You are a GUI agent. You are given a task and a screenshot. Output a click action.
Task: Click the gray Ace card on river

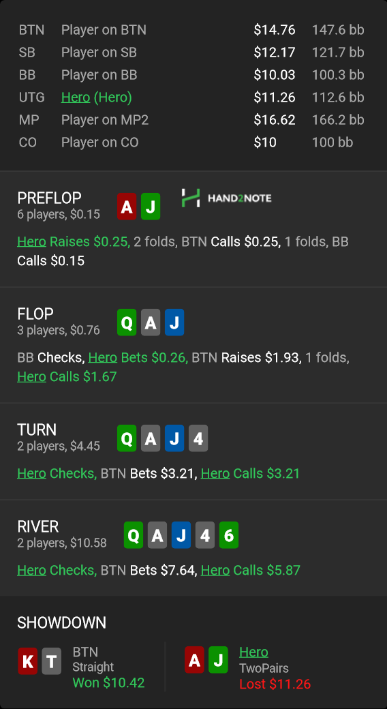pyautogui.click(x=157, y=535)
